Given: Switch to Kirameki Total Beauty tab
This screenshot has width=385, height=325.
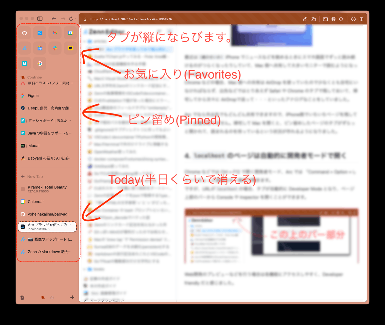Looking at the screenshot, I should pyautogui.click(x=47, y=189).
